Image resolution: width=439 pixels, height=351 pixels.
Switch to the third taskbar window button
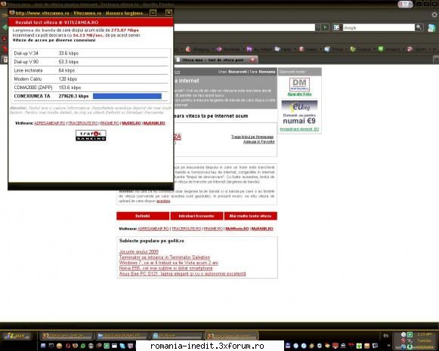coord(176,335)
